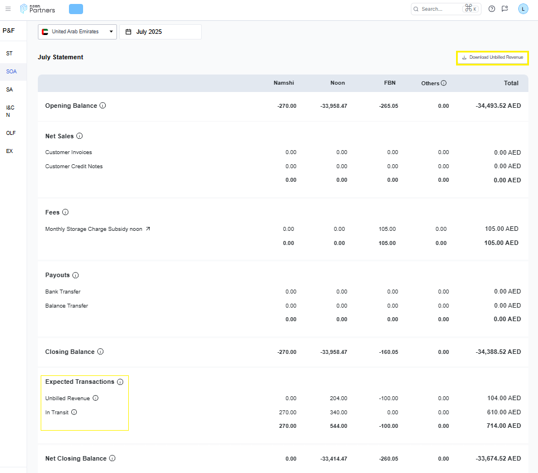
Task: Click the blue store badge in header
Action: (76, 9)
